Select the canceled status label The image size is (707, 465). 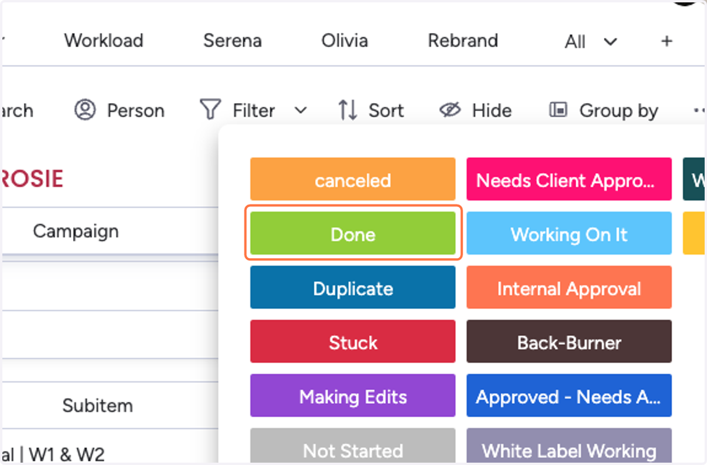pos(353,180)
